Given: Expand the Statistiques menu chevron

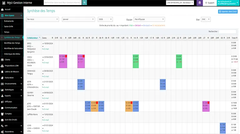Looking at the screenshot, I should pos(21,90).
